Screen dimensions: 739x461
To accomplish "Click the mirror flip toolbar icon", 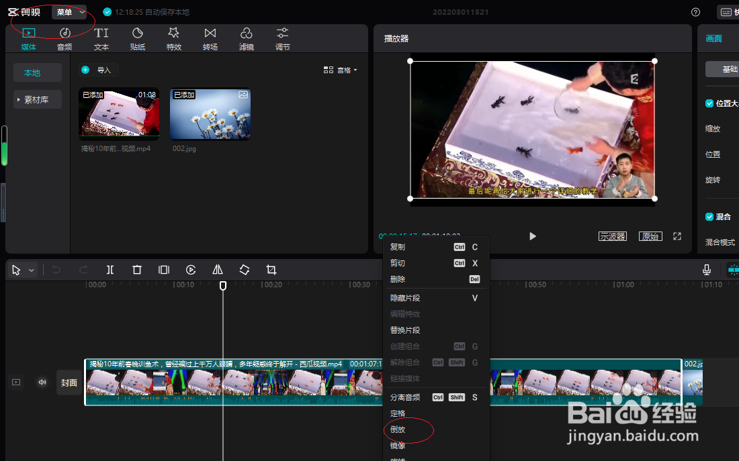I will (x=218, y=270).
